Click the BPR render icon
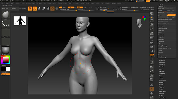The image size is (178, 99). (x=151, y=14)
